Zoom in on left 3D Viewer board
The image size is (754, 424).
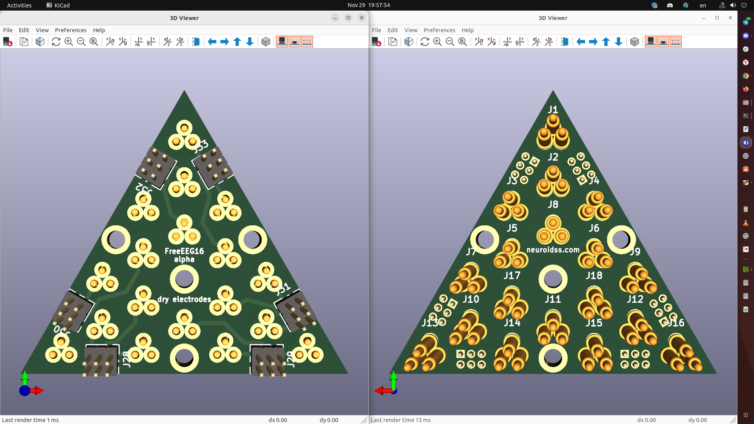69,42
